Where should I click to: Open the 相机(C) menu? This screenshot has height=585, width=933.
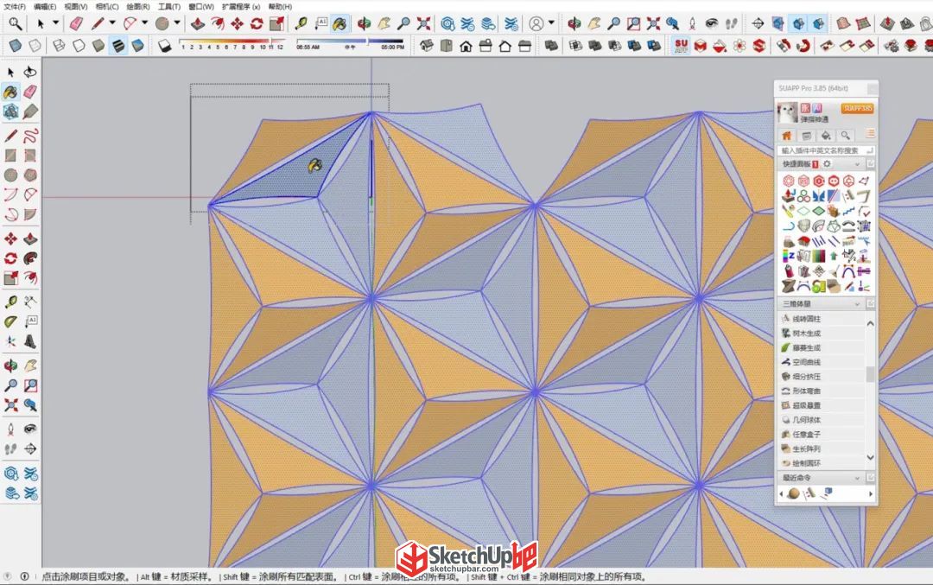pyautogui.click(x=107, y=7)
